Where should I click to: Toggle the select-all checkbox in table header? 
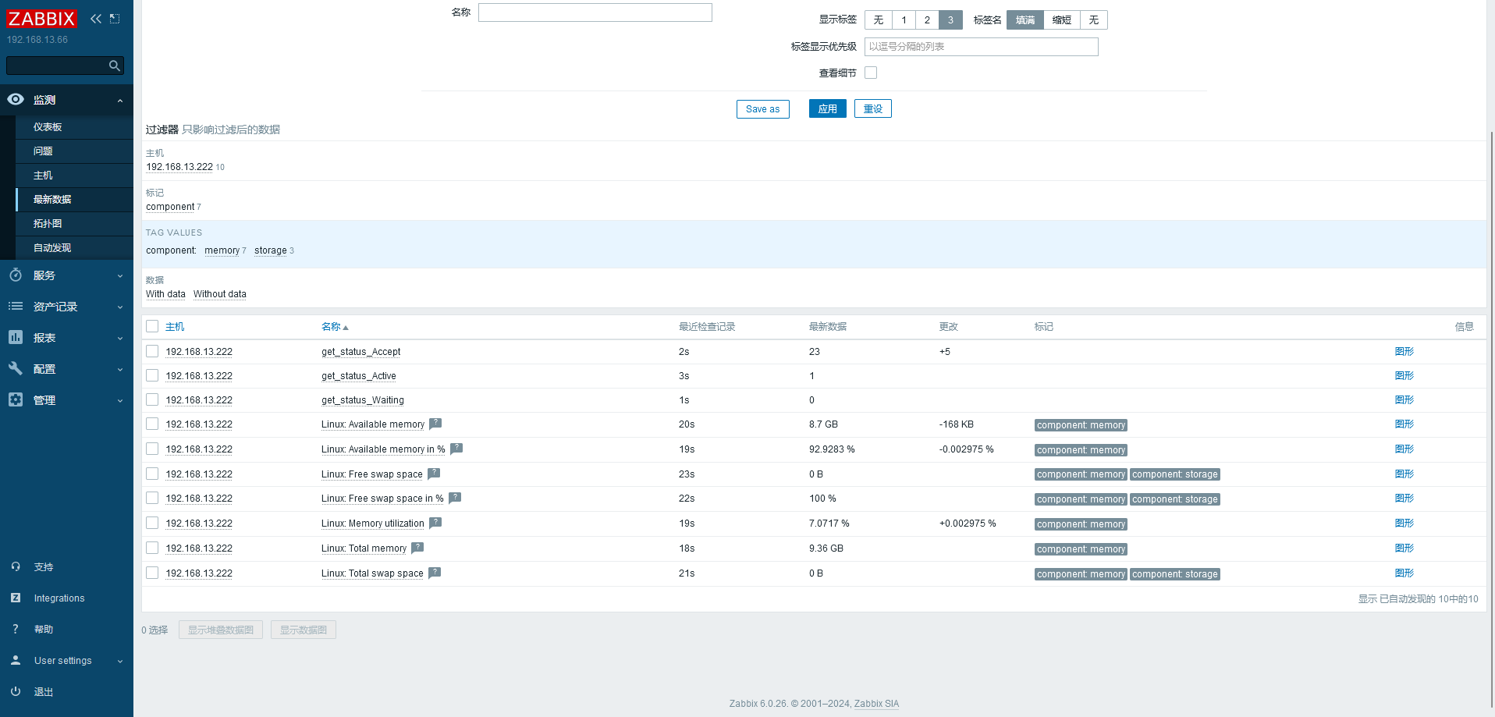152,326
